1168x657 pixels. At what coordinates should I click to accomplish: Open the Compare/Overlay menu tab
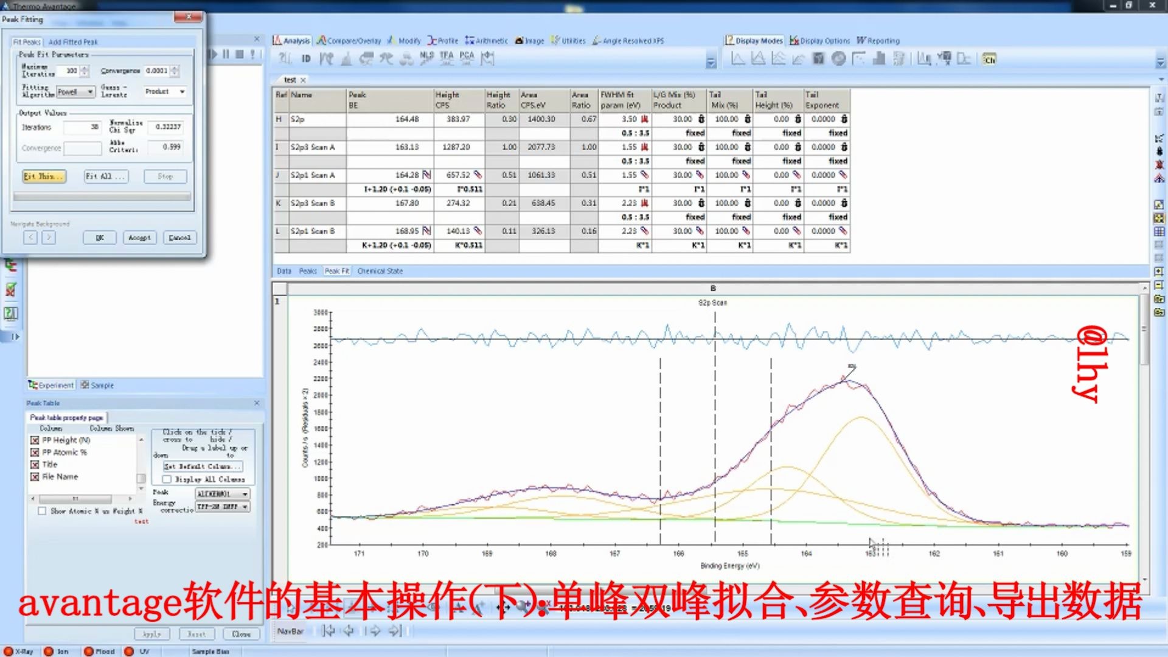pyautogui.click(x=349, y=41)
